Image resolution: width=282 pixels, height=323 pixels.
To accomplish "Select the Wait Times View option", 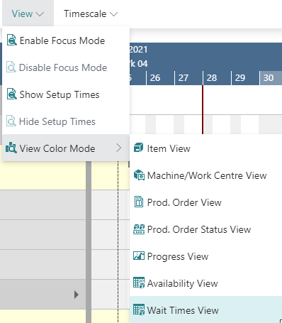I will click(x=205, y=310).
